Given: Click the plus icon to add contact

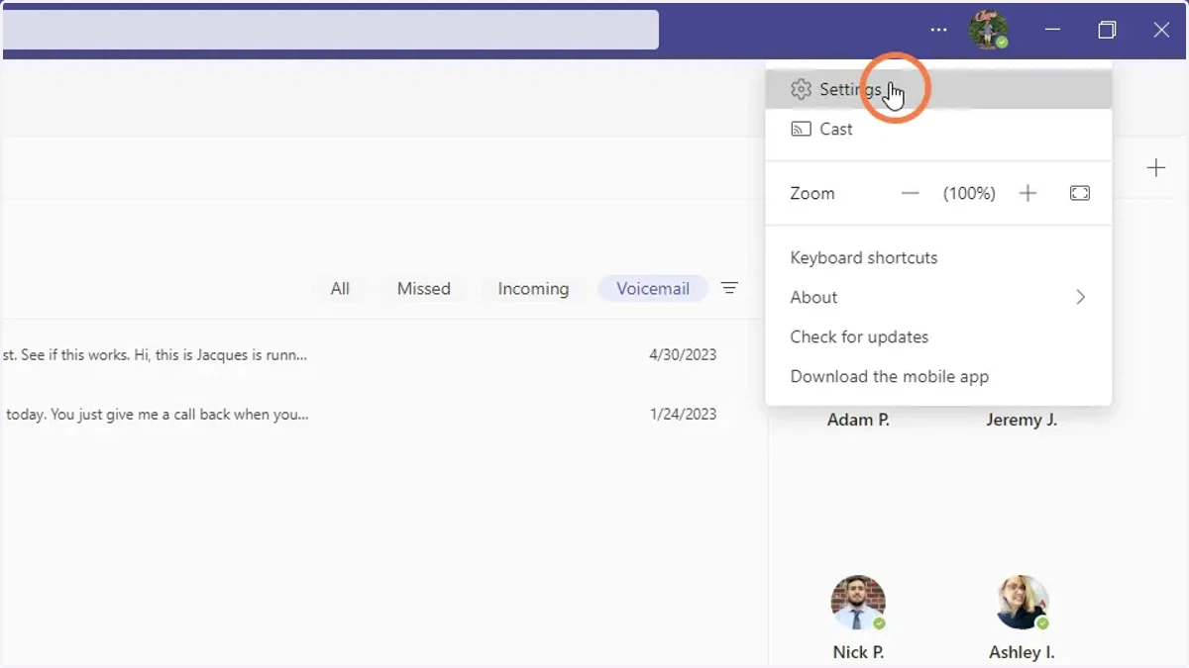Looking at the screenshot, I should [1155, 168].
